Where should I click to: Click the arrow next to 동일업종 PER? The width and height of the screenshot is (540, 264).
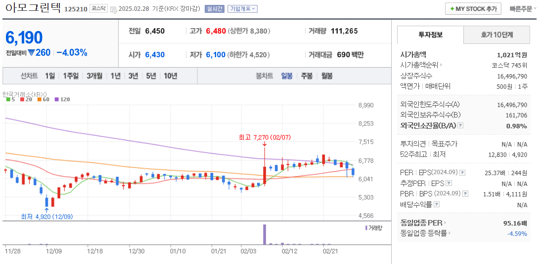(445, 223)
